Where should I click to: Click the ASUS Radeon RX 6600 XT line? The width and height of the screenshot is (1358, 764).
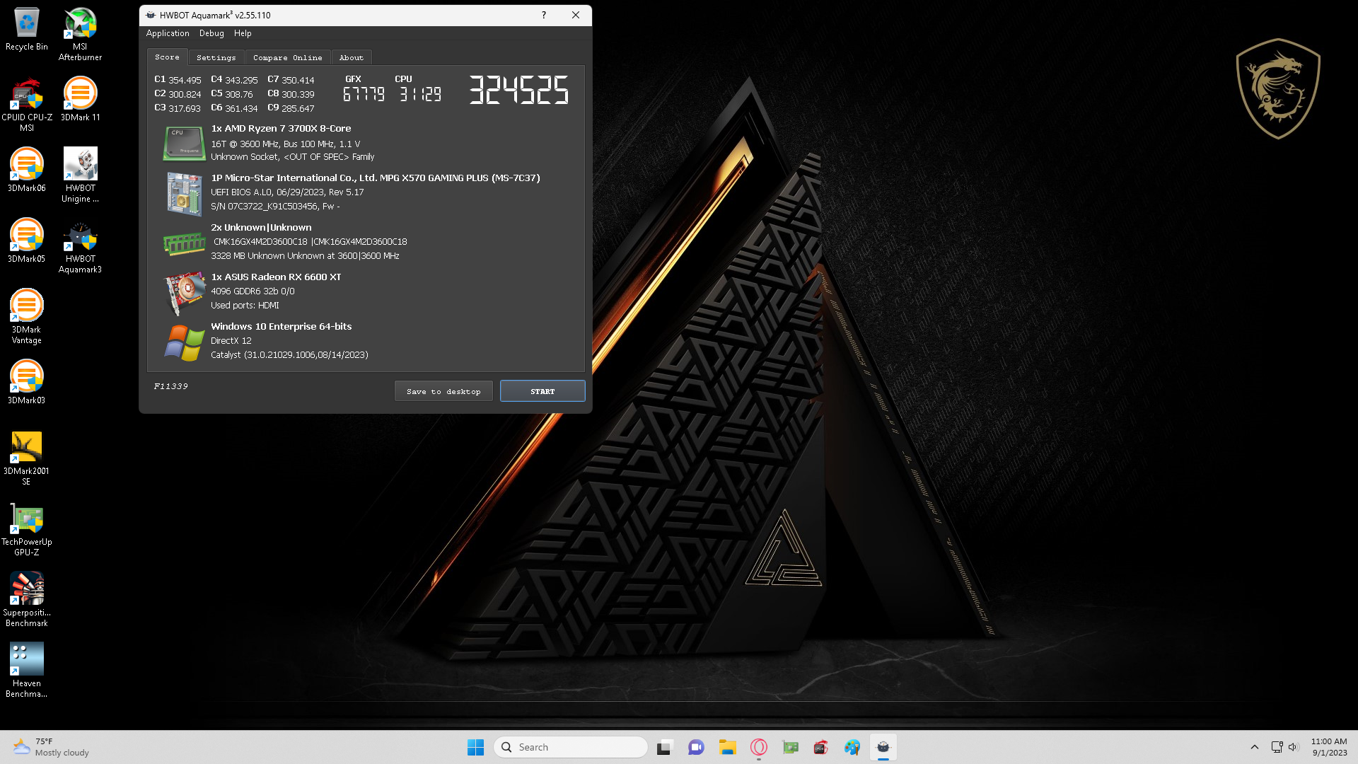tap(276, 277)
